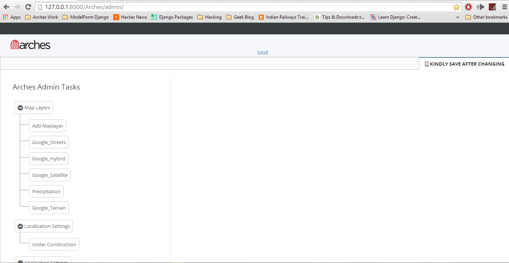Open the ModelForm Django bookmark folder

point(86,17)
